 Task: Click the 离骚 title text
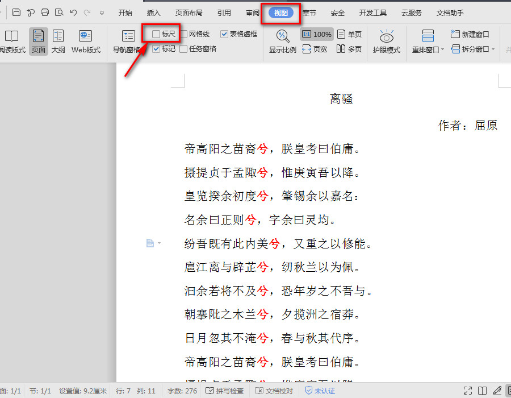pos(341,98)
